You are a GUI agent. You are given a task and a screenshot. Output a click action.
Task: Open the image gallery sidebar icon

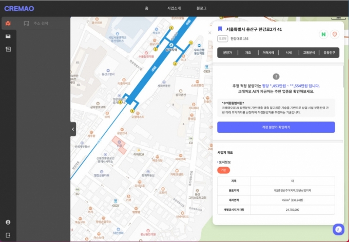click(x=8, y=36)
